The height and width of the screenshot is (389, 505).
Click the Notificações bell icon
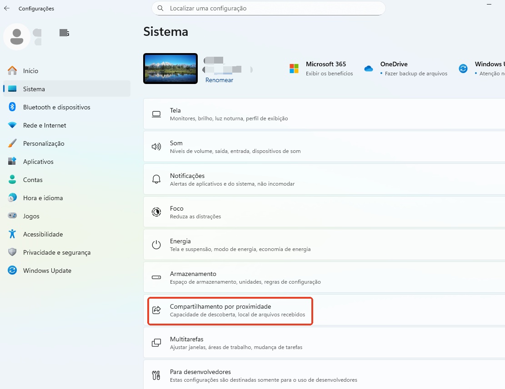pos(156,179)
